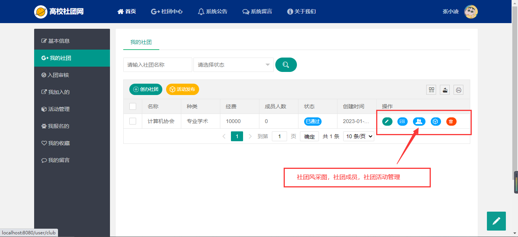Click the 已通过 status badge
The image size is (518, 237).
[313, 122]
